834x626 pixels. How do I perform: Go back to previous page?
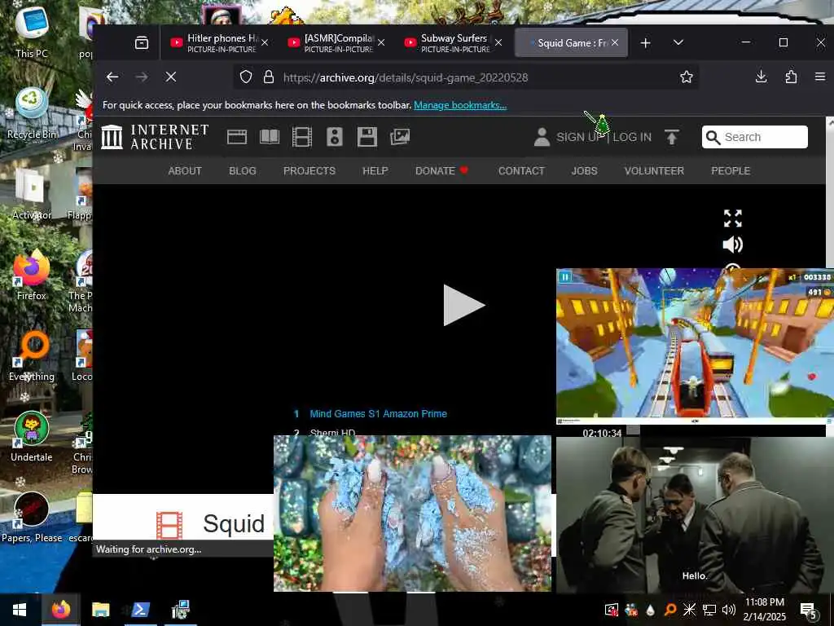tap(112, 77)
